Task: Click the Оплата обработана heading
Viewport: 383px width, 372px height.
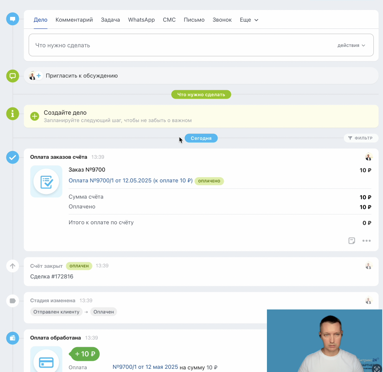Action: click(x=56, y=338)
